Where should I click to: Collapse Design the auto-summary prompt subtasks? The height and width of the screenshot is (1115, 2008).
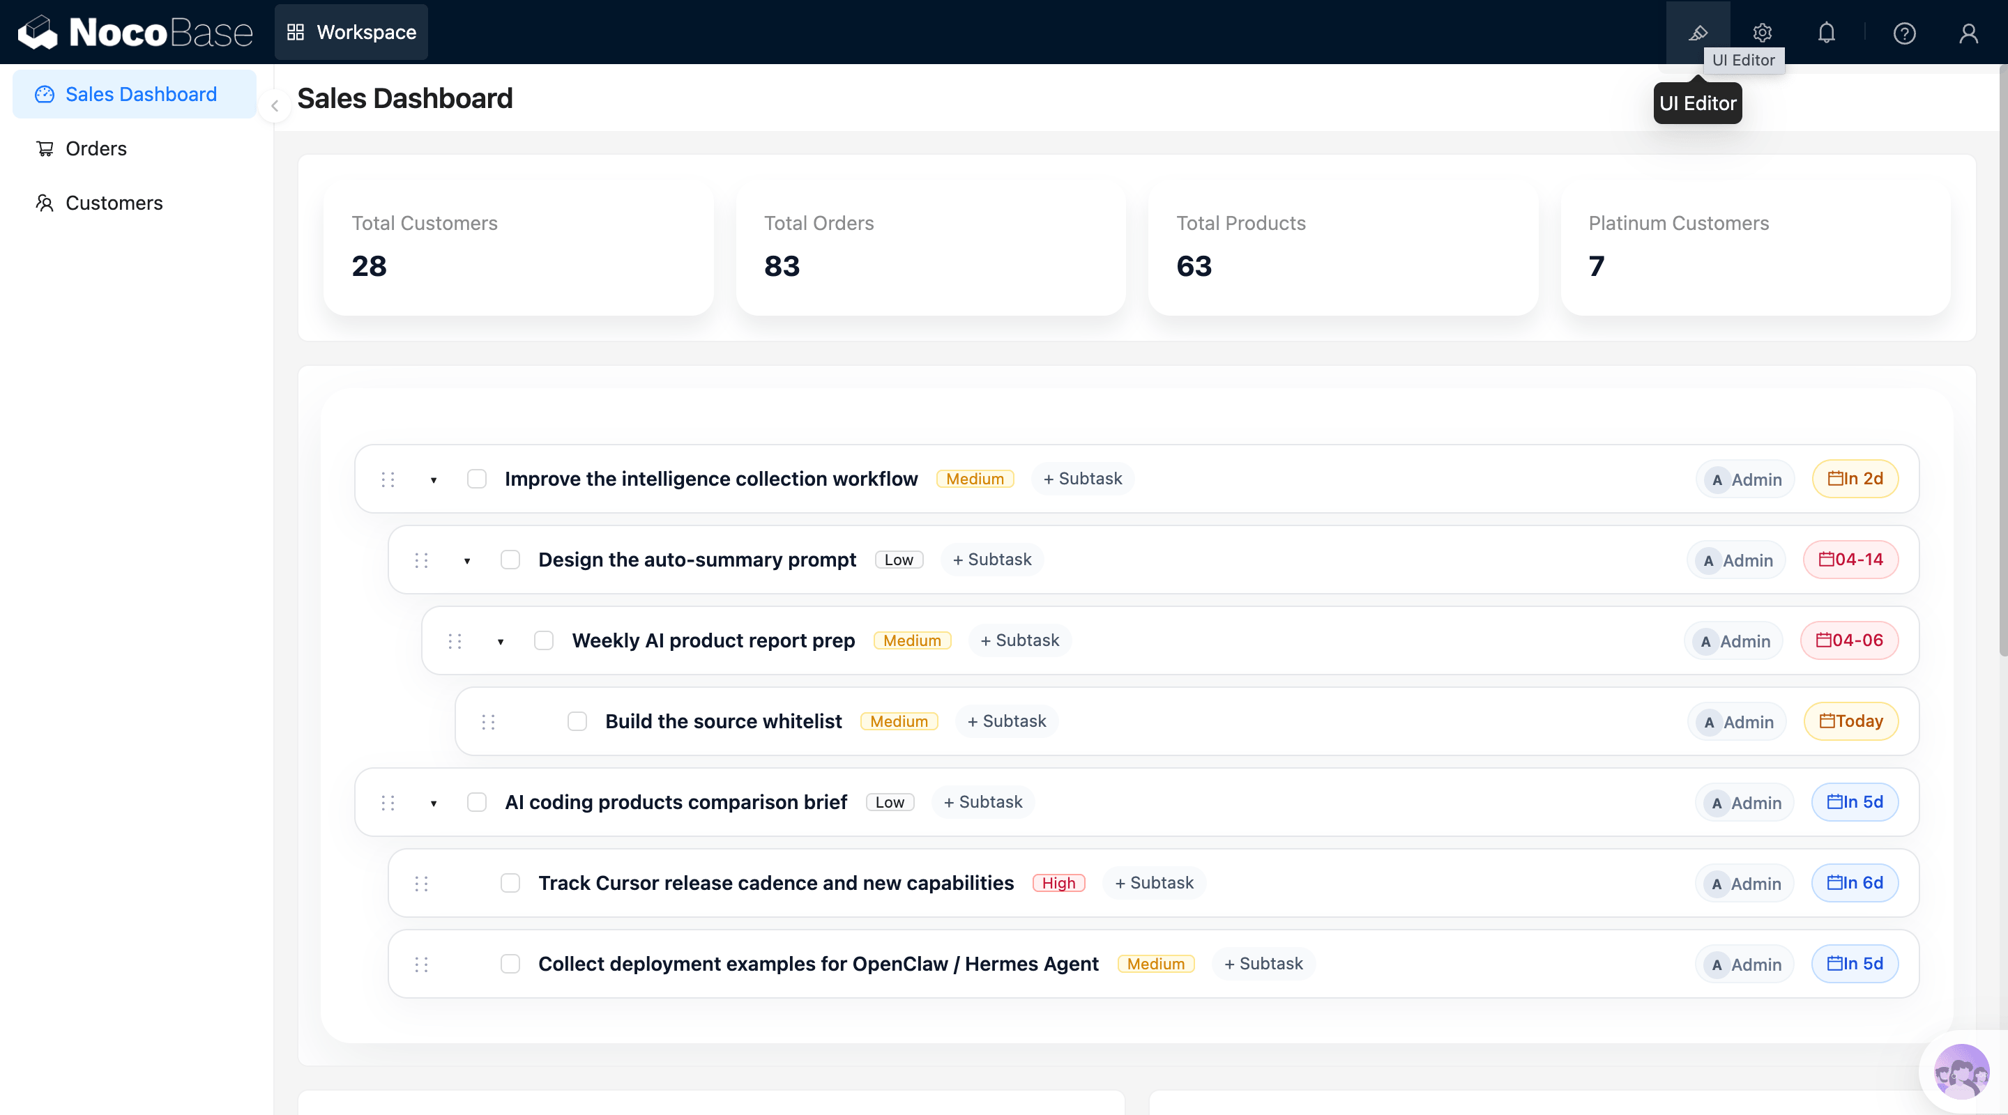coord(467,561)
